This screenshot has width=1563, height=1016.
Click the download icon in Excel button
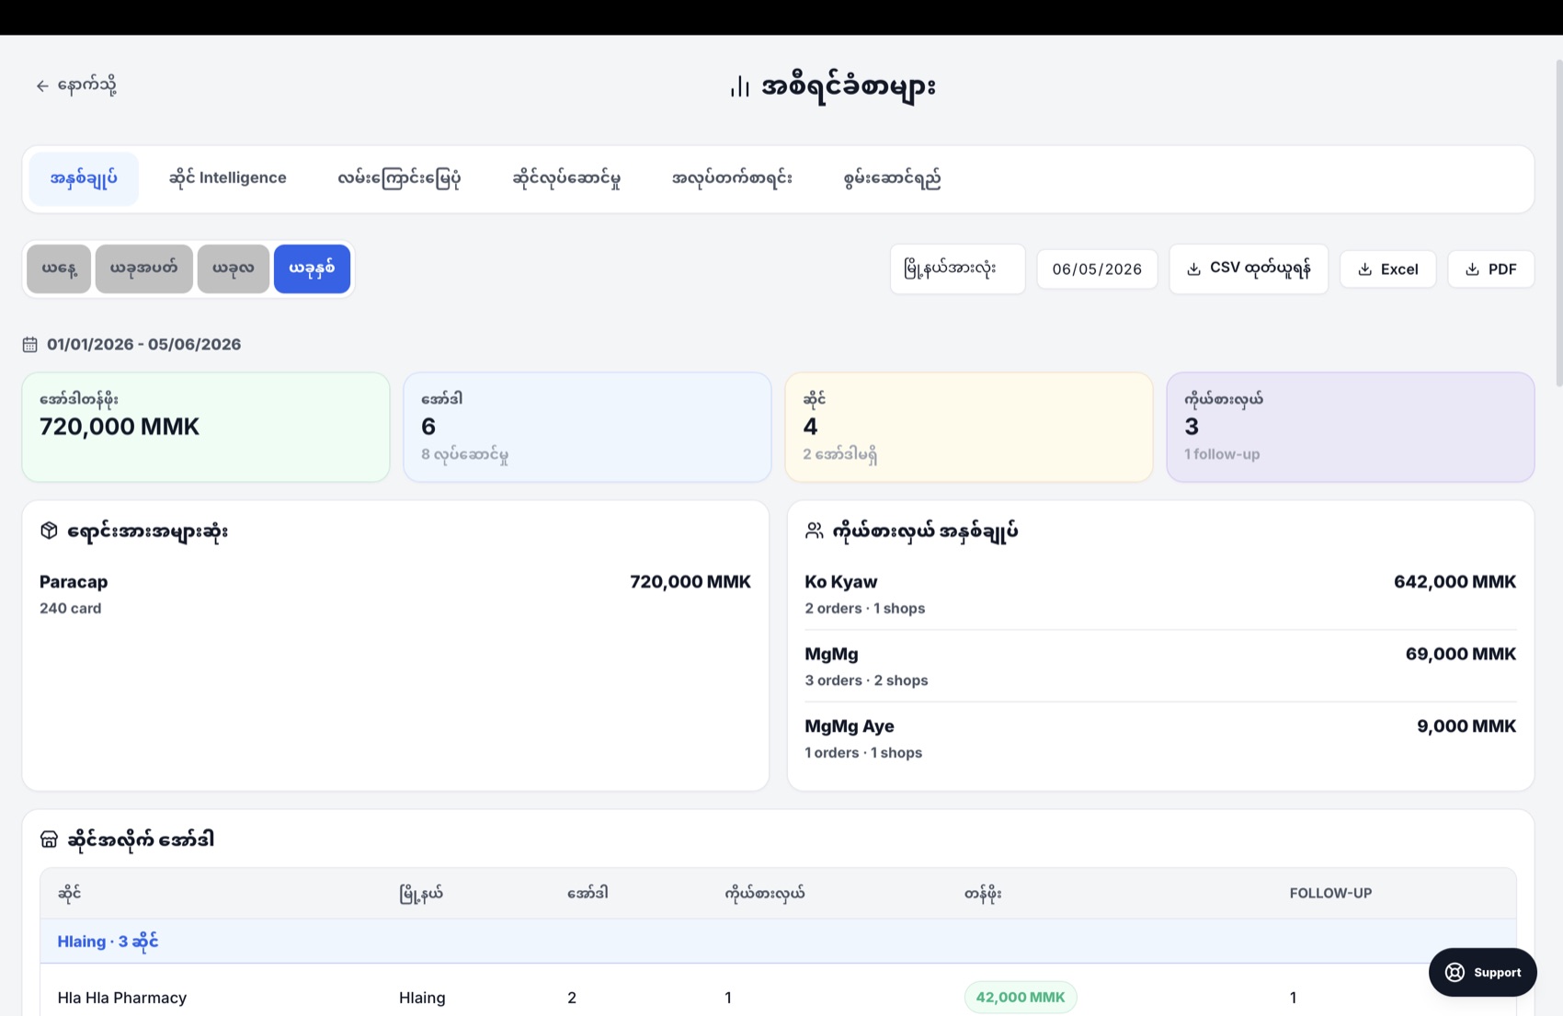point(1365,269)
